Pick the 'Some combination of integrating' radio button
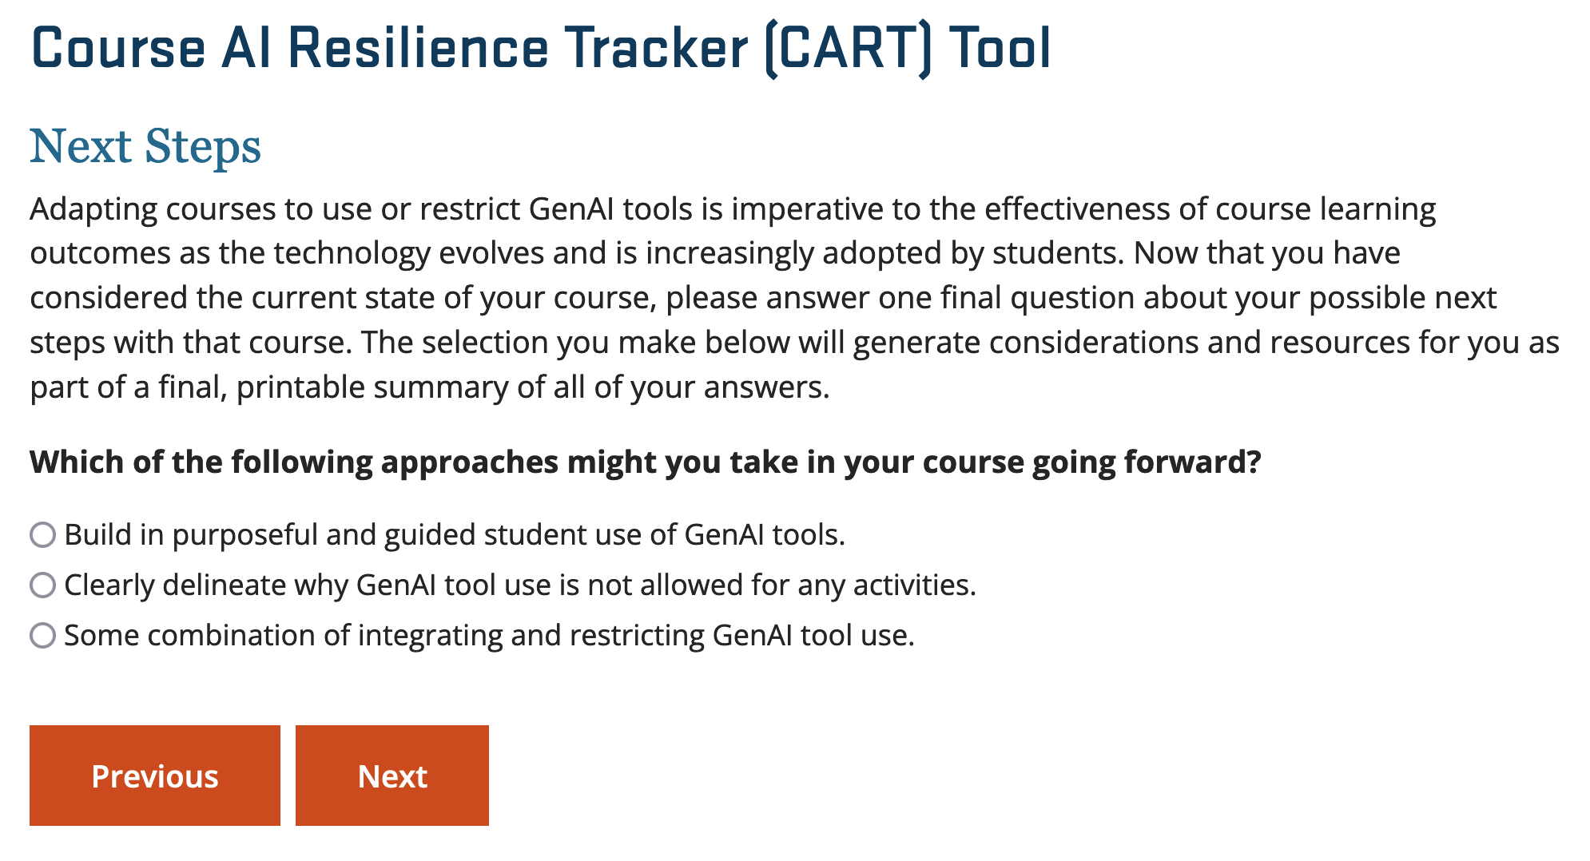Image resolution: width=1590 pixels, height=861 pixels. point(42,635)
